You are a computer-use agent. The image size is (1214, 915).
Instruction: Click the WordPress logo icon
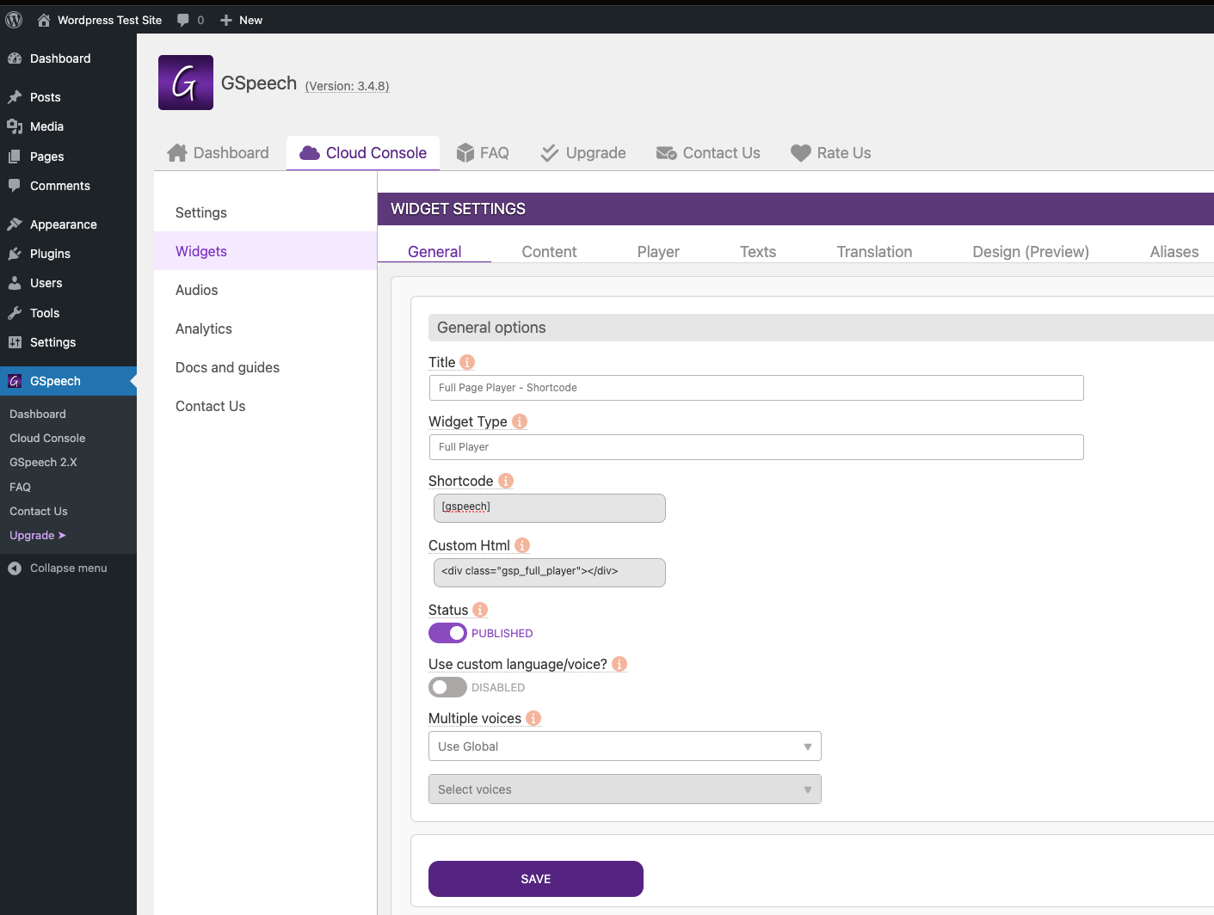pos(14,20)
